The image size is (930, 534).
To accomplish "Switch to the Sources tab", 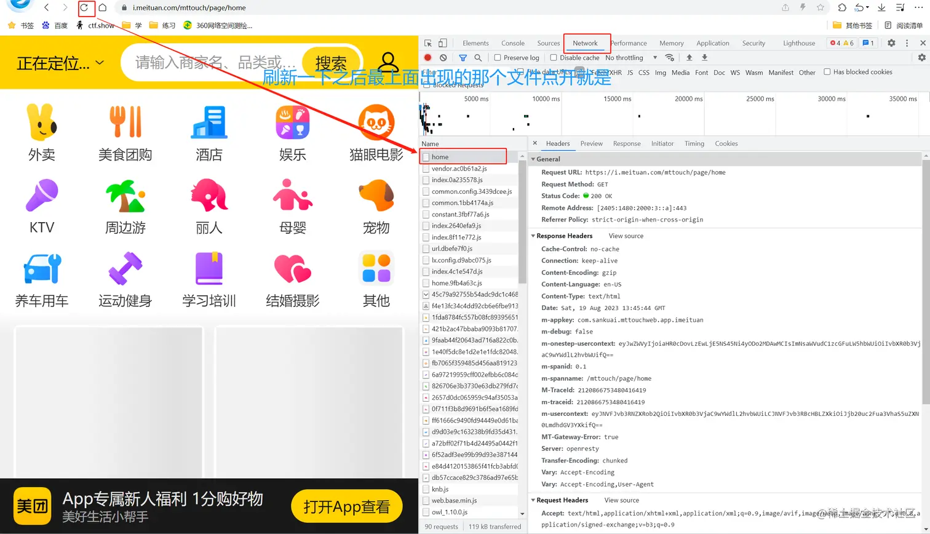I will point(549,43).
